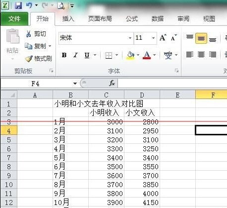Click 剪切 (Cut) with the scissors icon

pyautogui.click(x=36, y=34)
